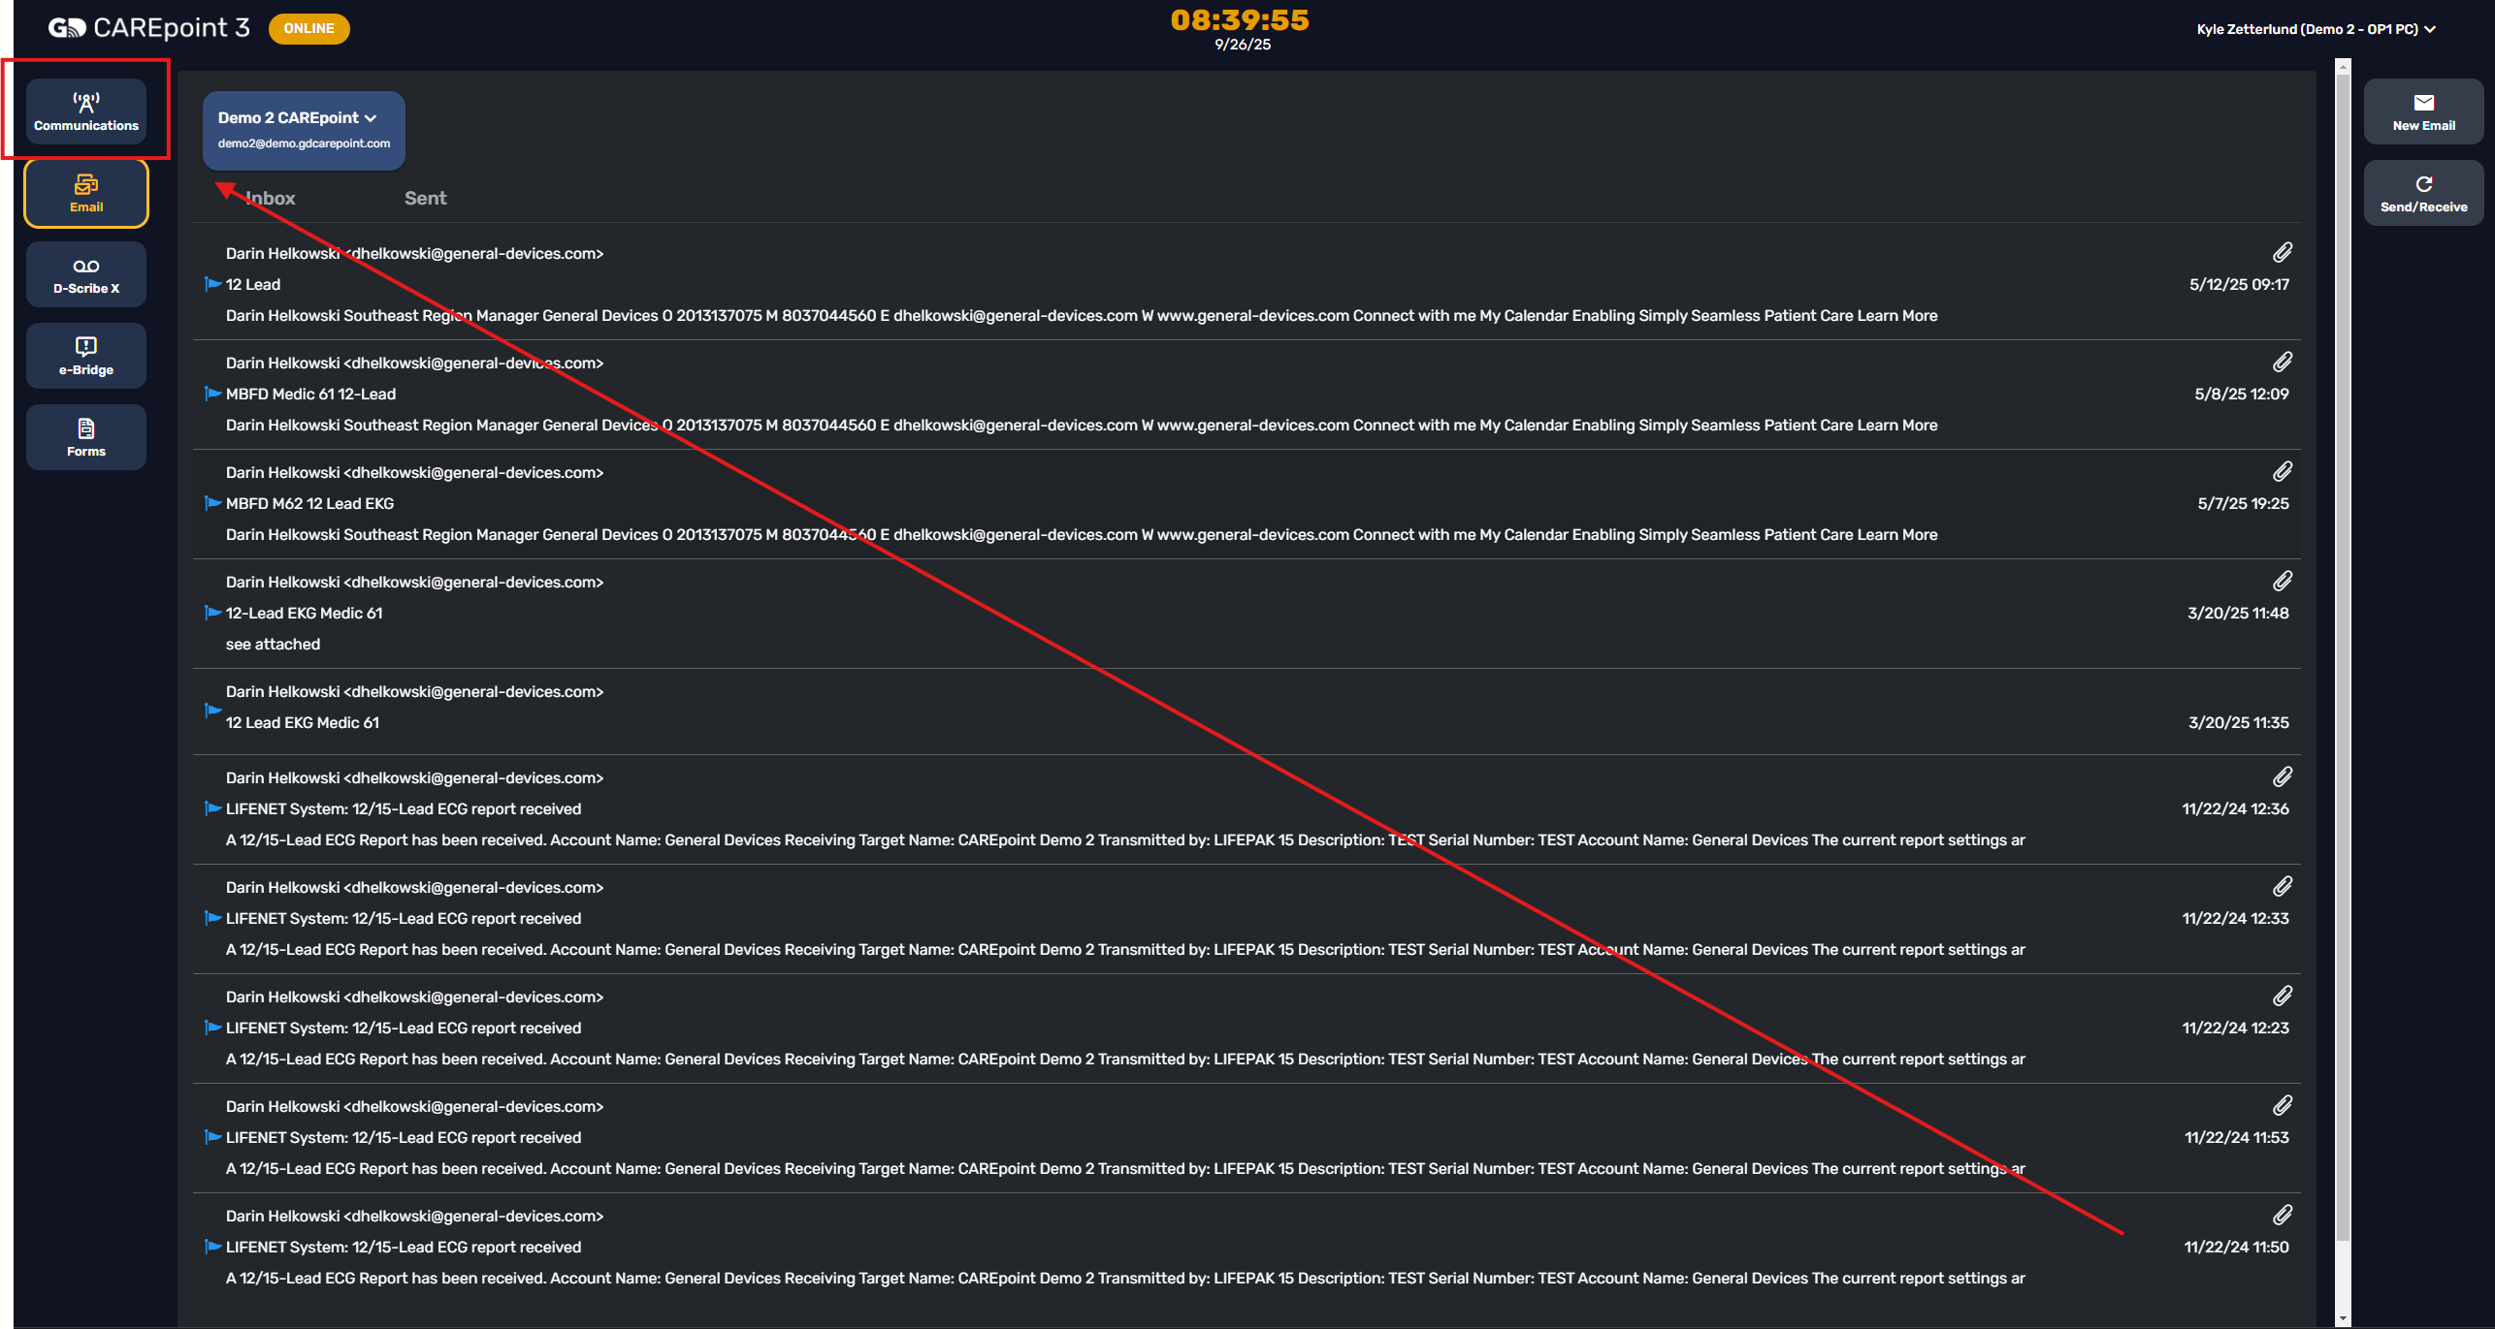
Task: Click the 08:39:55 clock display
Action: coord(1240,20)
